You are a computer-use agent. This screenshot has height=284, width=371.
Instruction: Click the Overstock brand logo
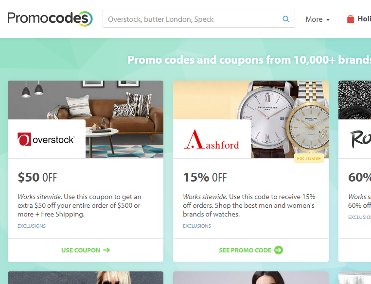coord(46,139)
